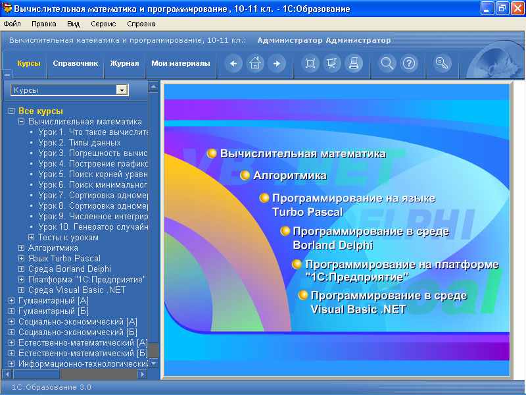Select Урок 9. Численное интегрир
Viewport: 526px width, 395px height.
pos(93,217)
